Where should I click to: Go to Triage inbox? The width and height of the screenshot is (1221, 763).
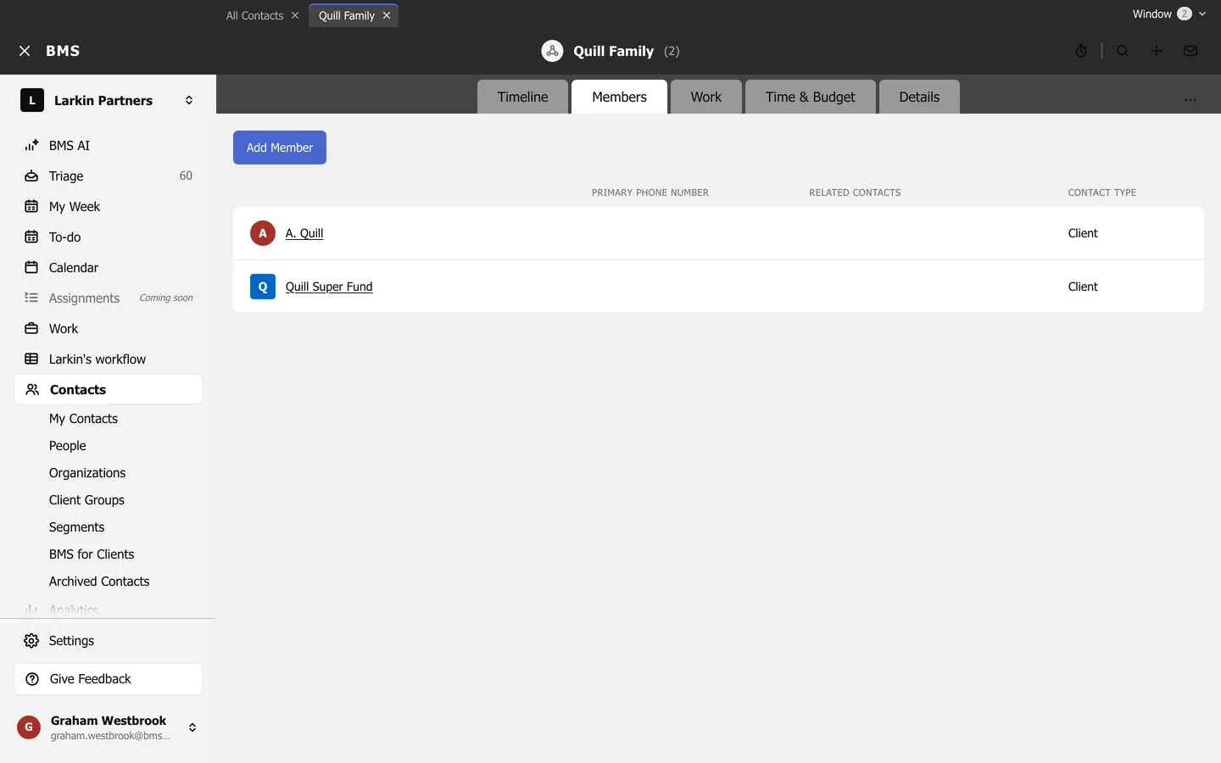pyautogui.click(x=109, y=176)
